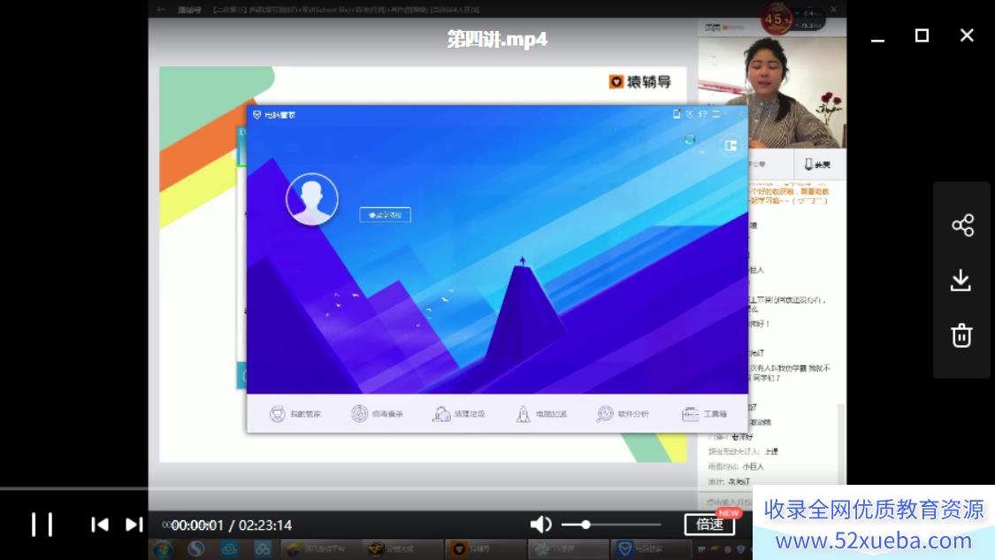Click the download icon in side panel
The height and width of the screenshot is (560, 995).
[x=961, y=280]
